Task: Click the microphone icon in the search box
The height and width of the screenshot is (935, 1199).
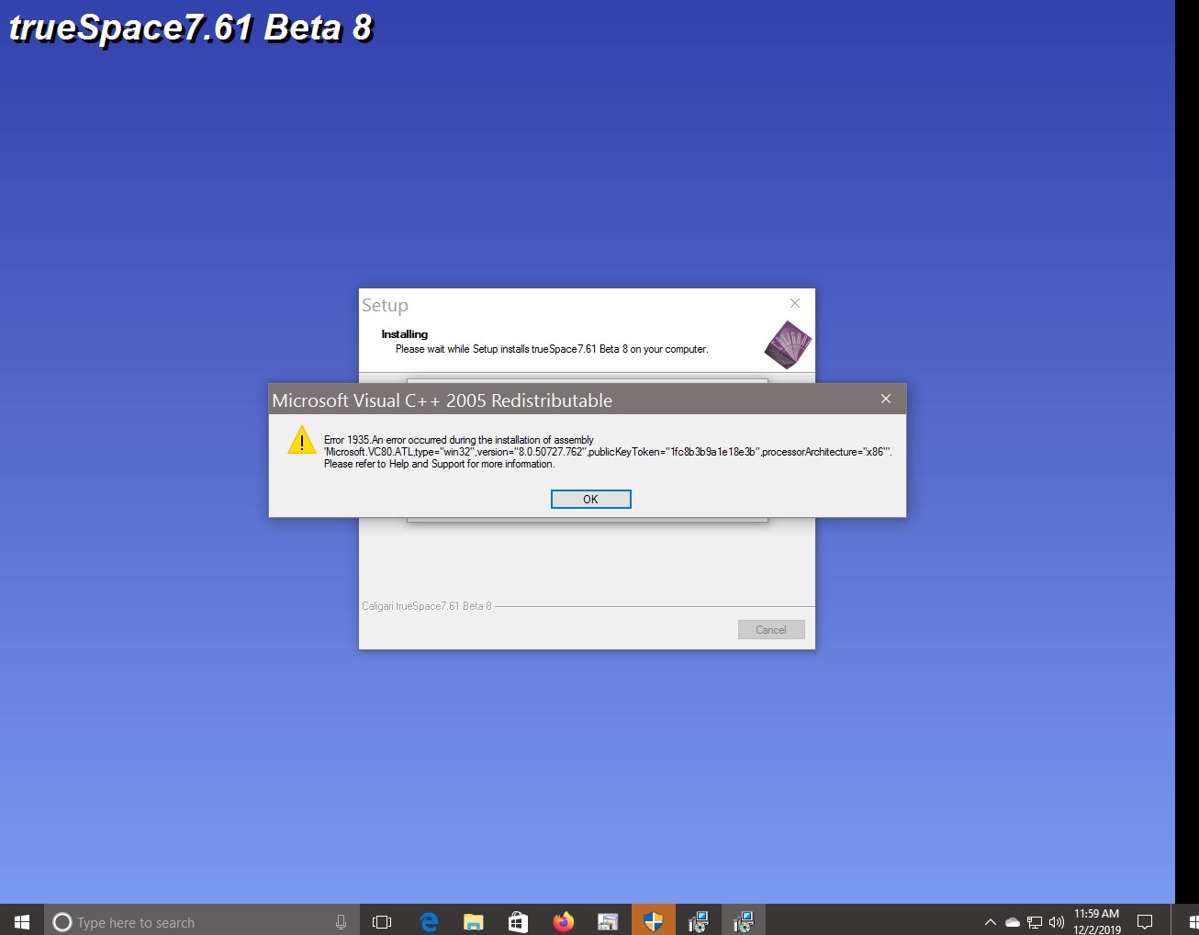Action: click(341, 922)
